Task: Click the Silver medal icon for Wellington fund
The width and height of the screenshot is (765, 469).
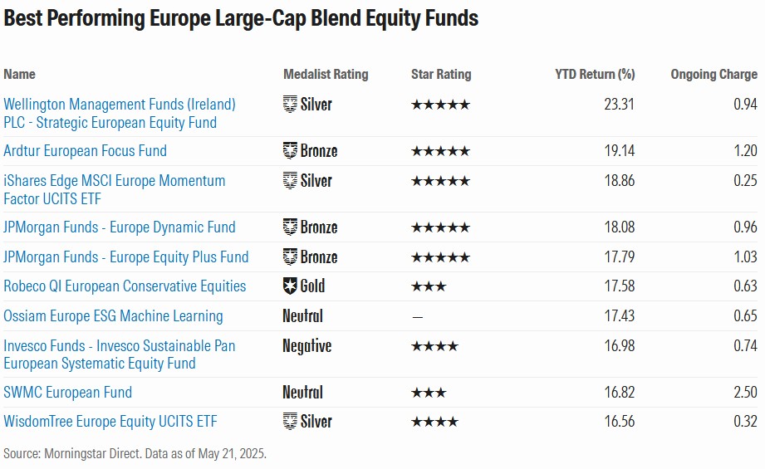Action: pos(290,105)
